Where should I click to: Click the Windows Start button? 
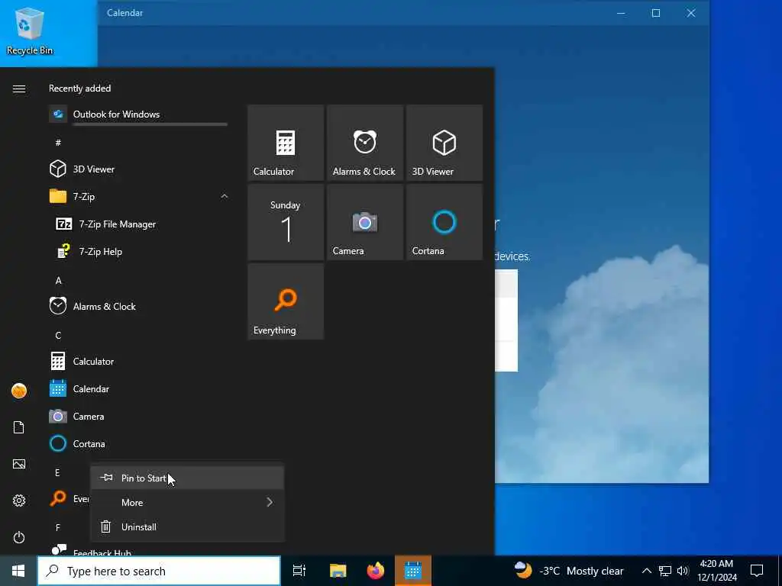click(x=18, y=571)
